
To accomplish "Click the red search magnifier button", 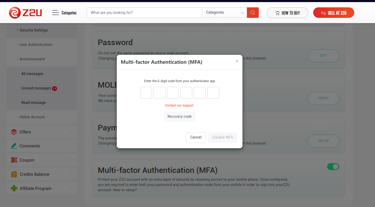I will [253, 13].
